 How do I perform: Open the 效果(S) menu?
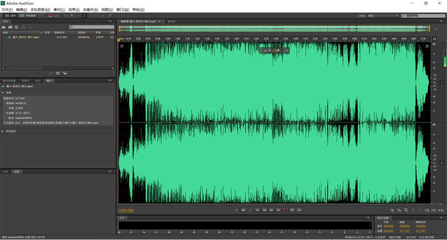pyautogui.click(x=74, y=9)
